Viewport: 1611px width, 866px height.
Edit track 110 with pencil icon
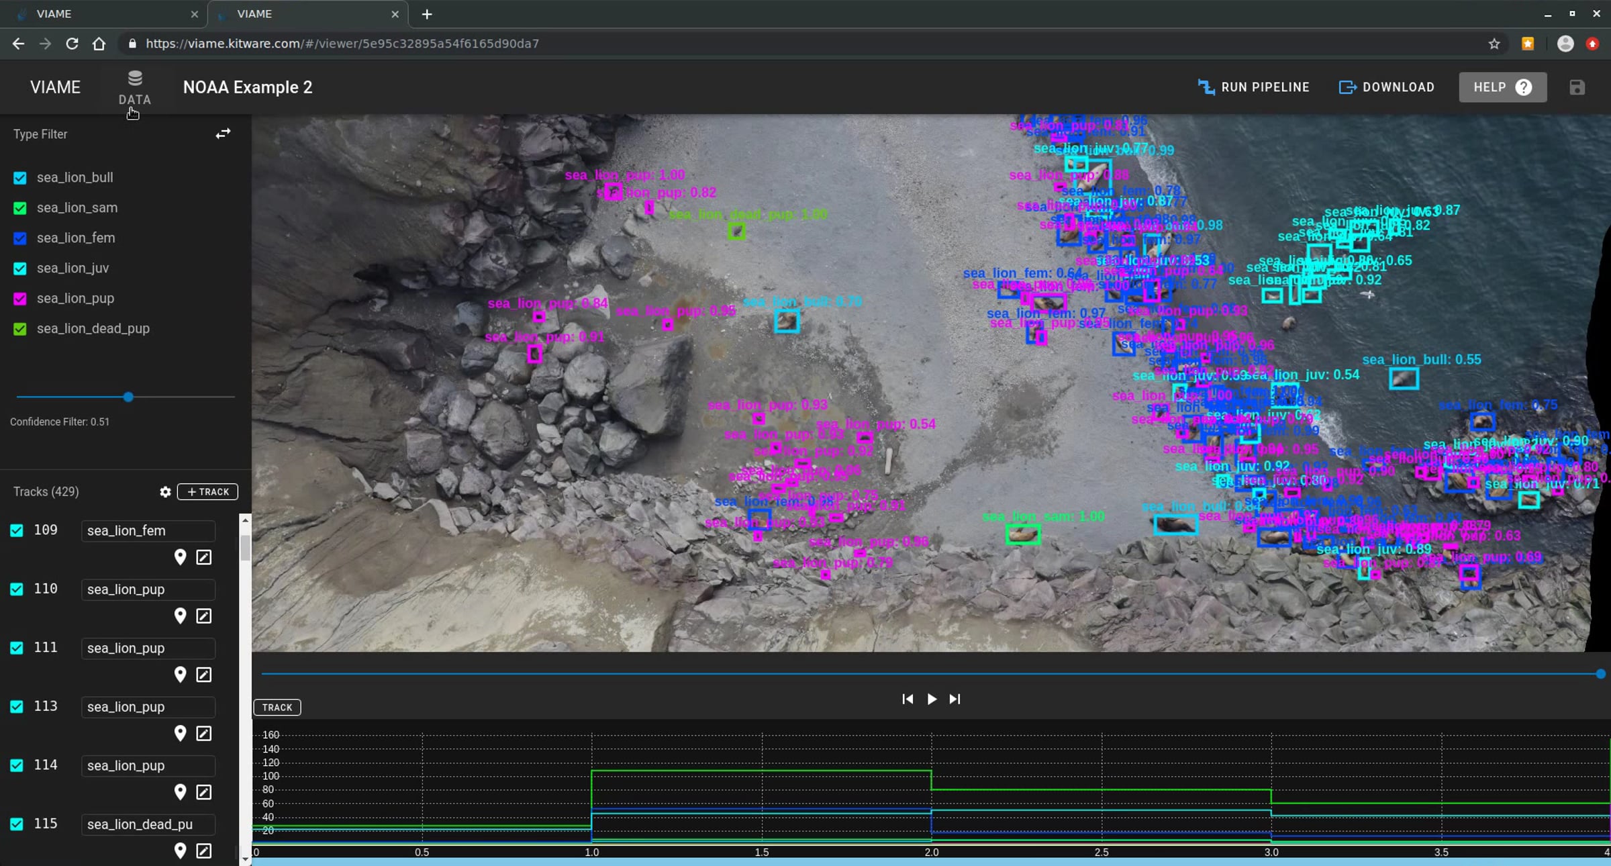pos(204,616)
